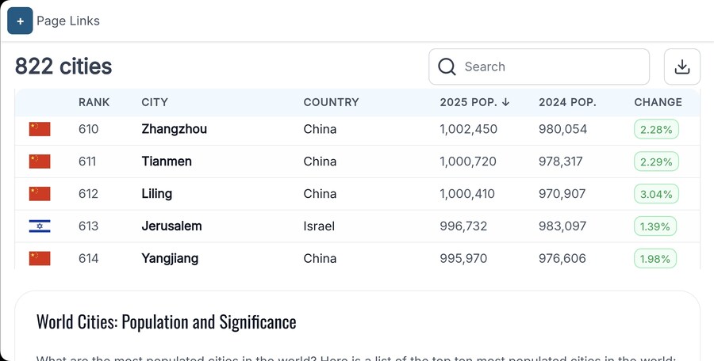The image size is (714, 361).
Task: Click China country cell in Yangjiang row
Action: 321,258
